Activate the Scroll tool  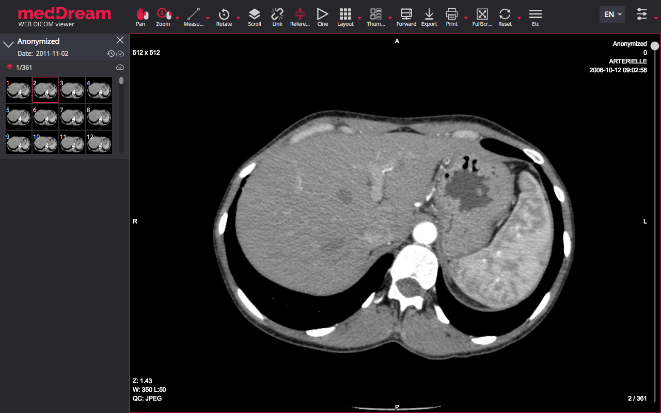point(254,17)
